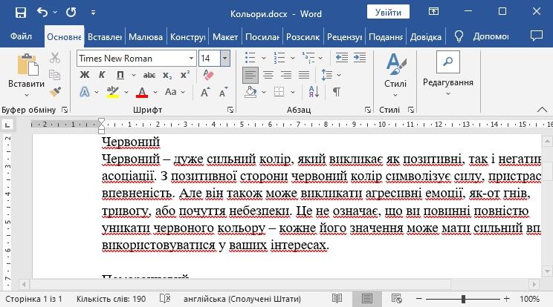
Task: Click the Увійти sign-in button
Action: 388,13
